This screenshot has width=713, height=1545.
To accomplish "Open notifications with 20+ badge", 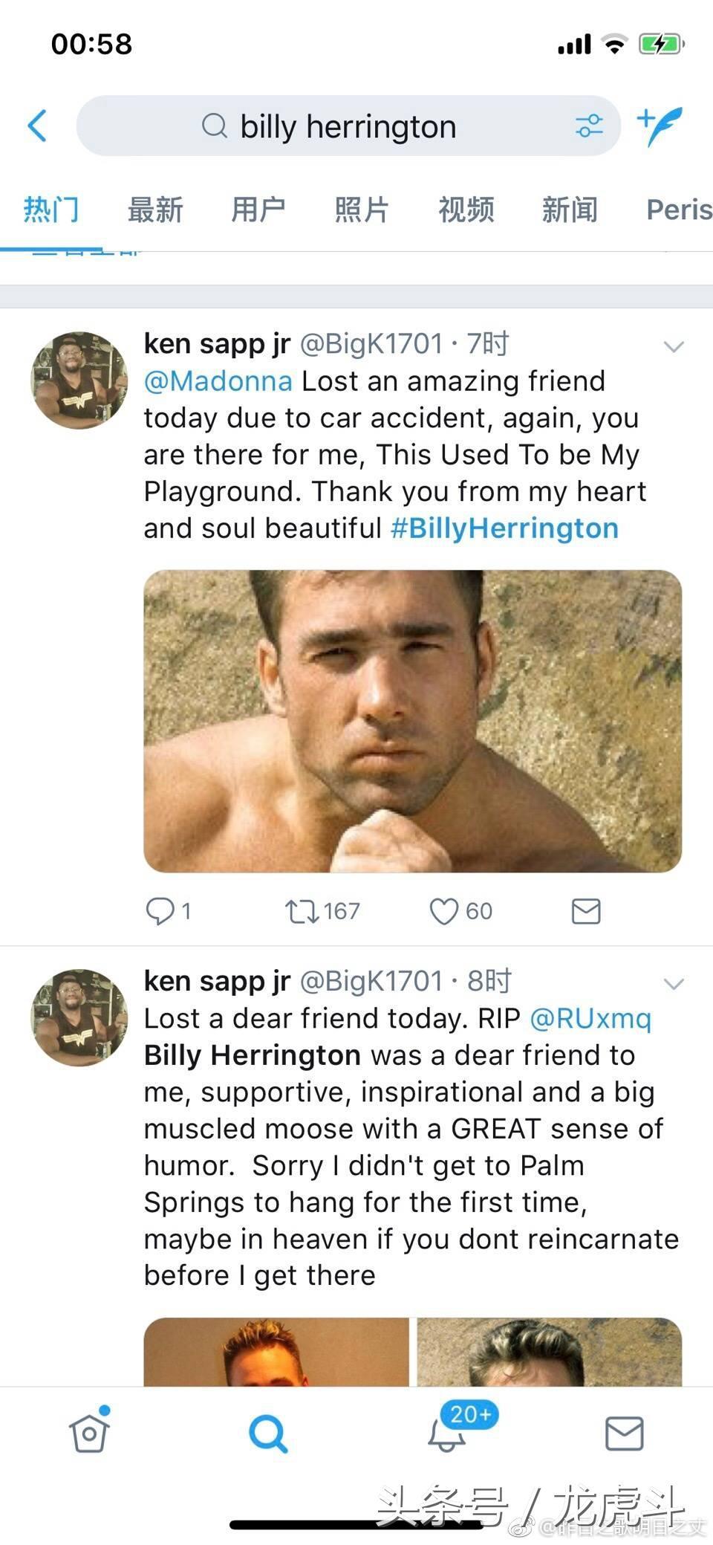I will click(x=447, y=1431).
